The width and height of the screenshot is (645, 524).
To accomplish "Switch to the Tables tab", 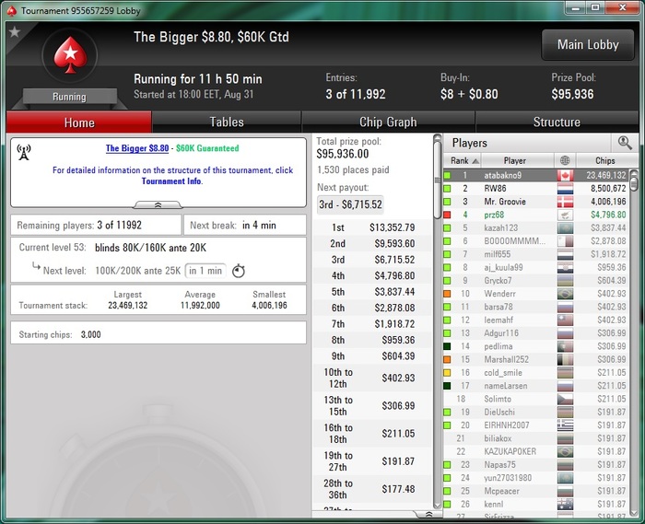I will 227,122.
